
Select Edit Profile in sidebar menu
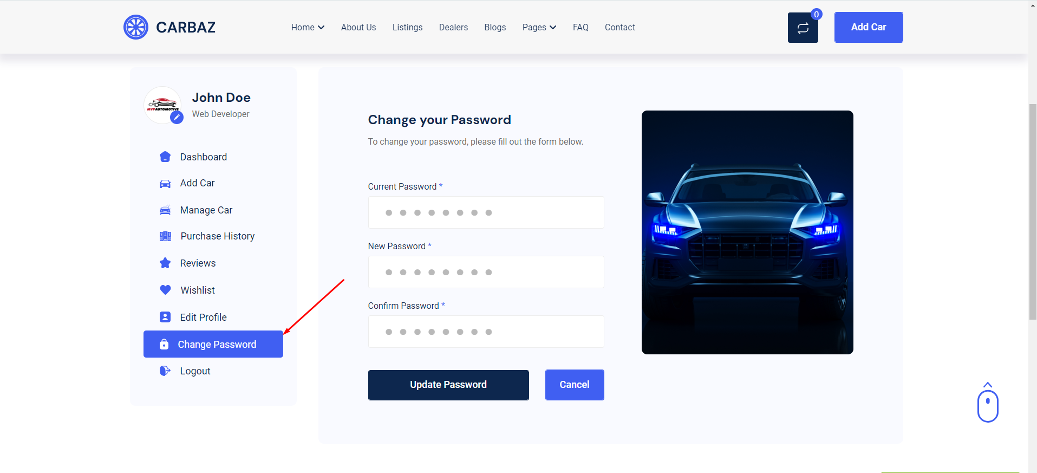[x=203, y=318]
